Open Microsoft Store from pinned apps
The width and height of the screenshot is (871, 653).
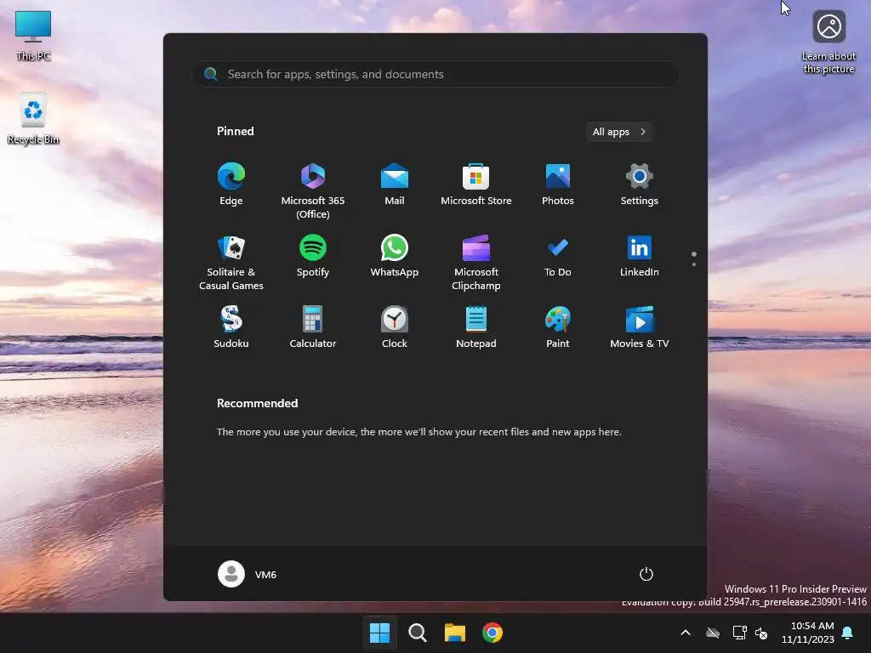coord(476,185)
